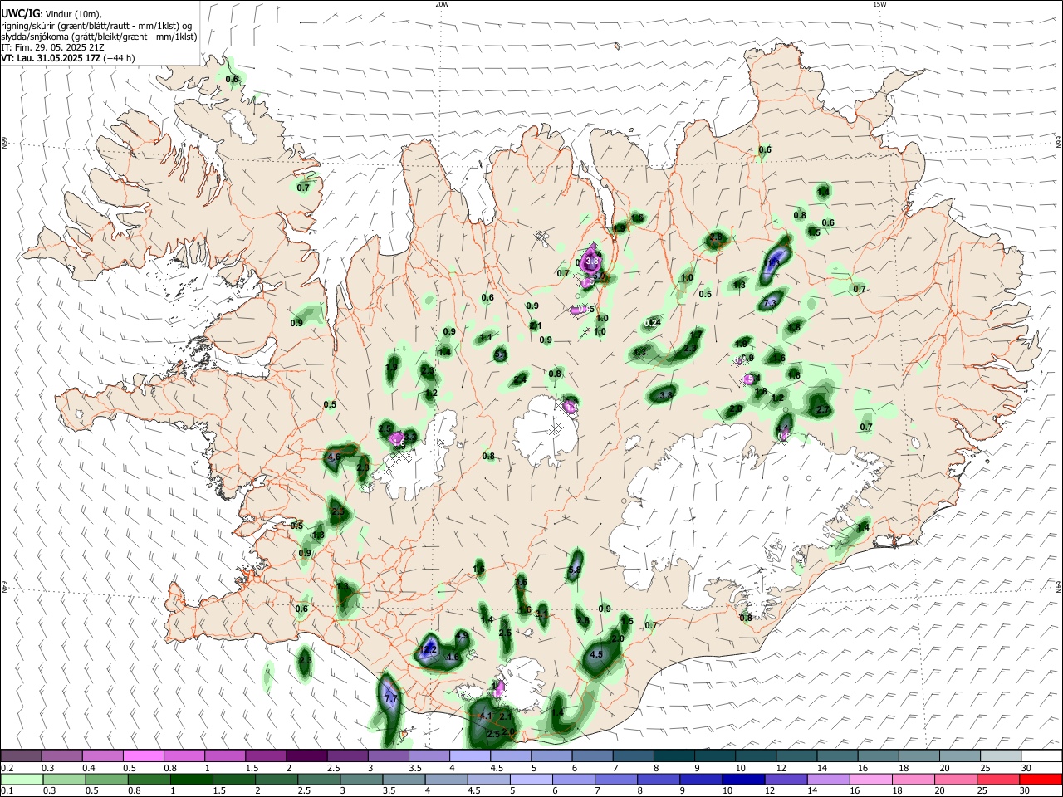
Task: Click the UWC/IG title text
Action: [x=19, y=13]
